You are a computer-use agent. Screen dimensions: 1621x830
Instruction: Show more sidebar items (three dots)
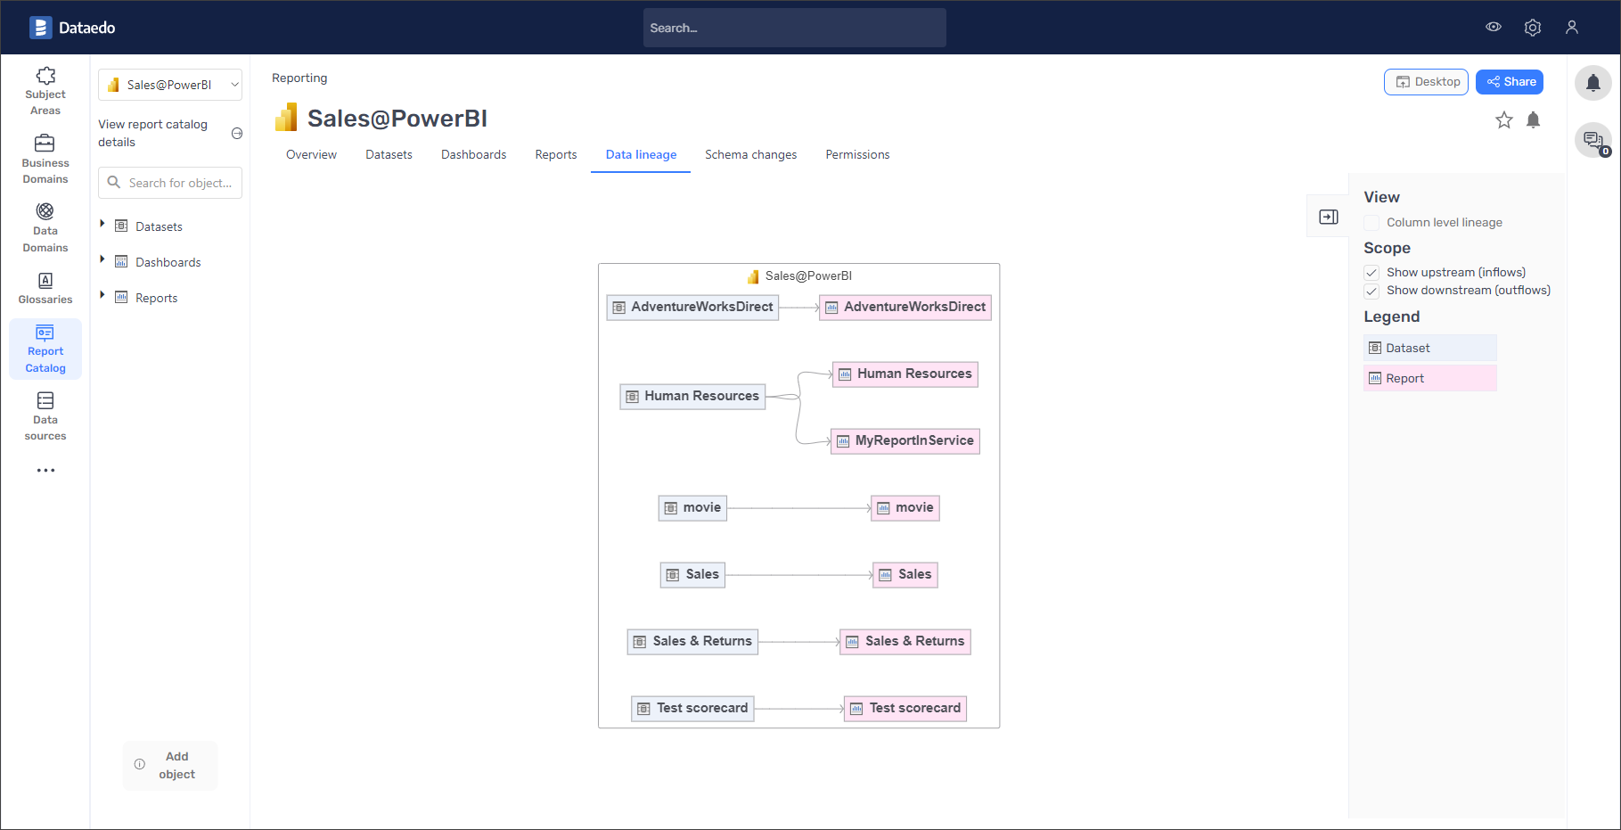coord(45,470)
